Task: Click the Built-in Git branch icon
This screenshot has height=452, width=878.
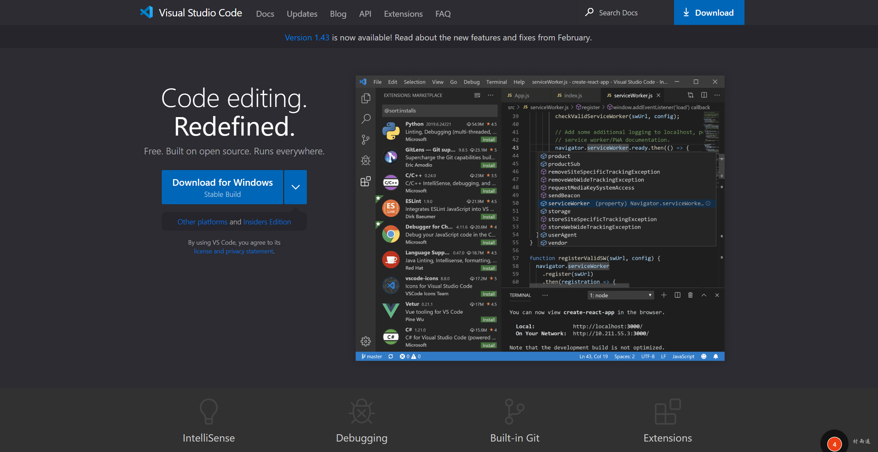Action: [x=514, y=411]
